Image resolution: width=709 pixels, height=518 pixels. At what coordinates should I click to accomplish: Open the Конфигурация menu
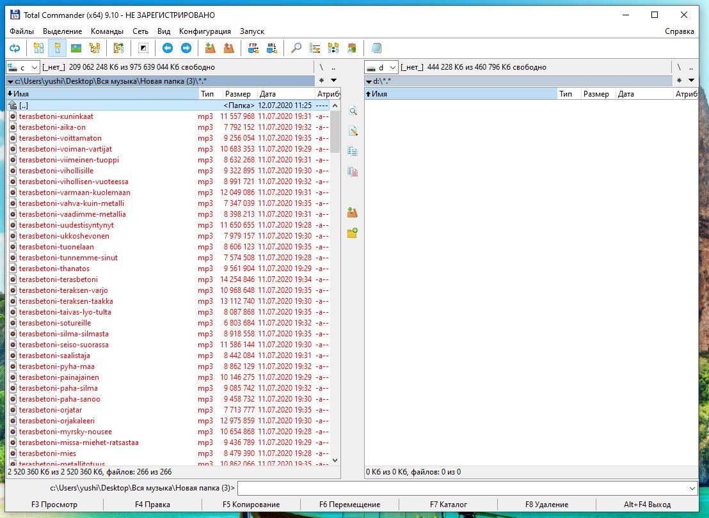(205, 31)
